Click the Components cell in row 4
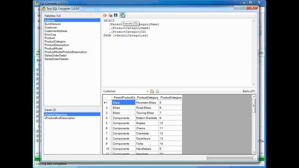The height and width of the screenshot is (168, 299). tap(124, 118)
